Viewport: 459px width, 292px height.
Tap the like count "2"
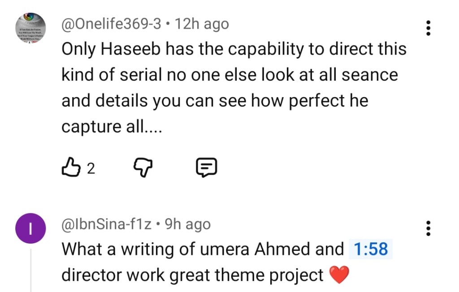pyautogui.click(x=91, y=168)
